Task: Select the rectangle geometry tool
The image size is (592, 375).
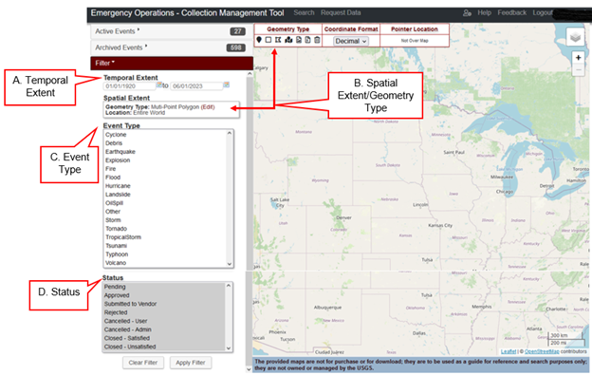Action: point(268,40)
